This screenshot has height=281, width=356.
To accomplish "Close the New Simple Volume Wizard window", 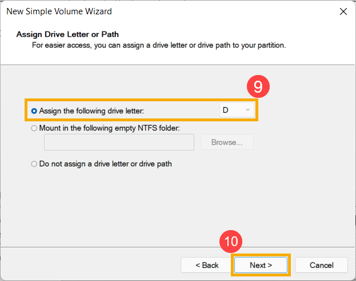I will (x=343, y=11).
